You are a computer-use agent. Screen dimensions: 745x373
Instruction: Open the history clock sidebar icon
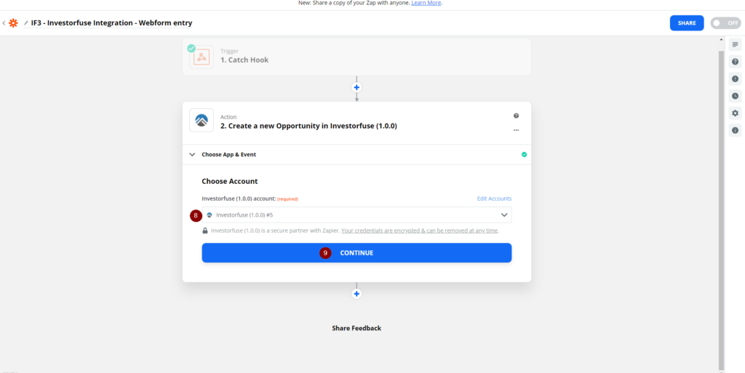(x=735, y=96)
